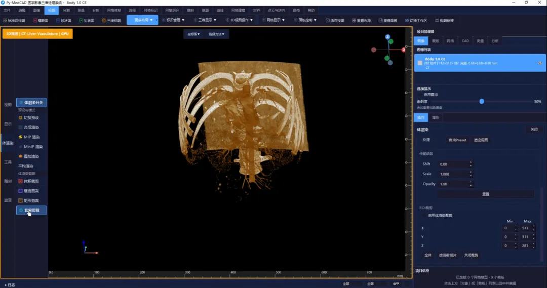
Task: Enable 启用体渲染裁剪 ROI checkbox
Action: (424, 216)
